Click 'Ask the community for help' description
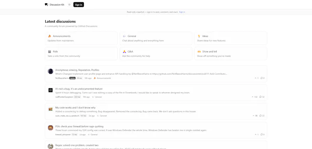The height and width of the screenshot is (149, 312). click(x=136, y=56)
